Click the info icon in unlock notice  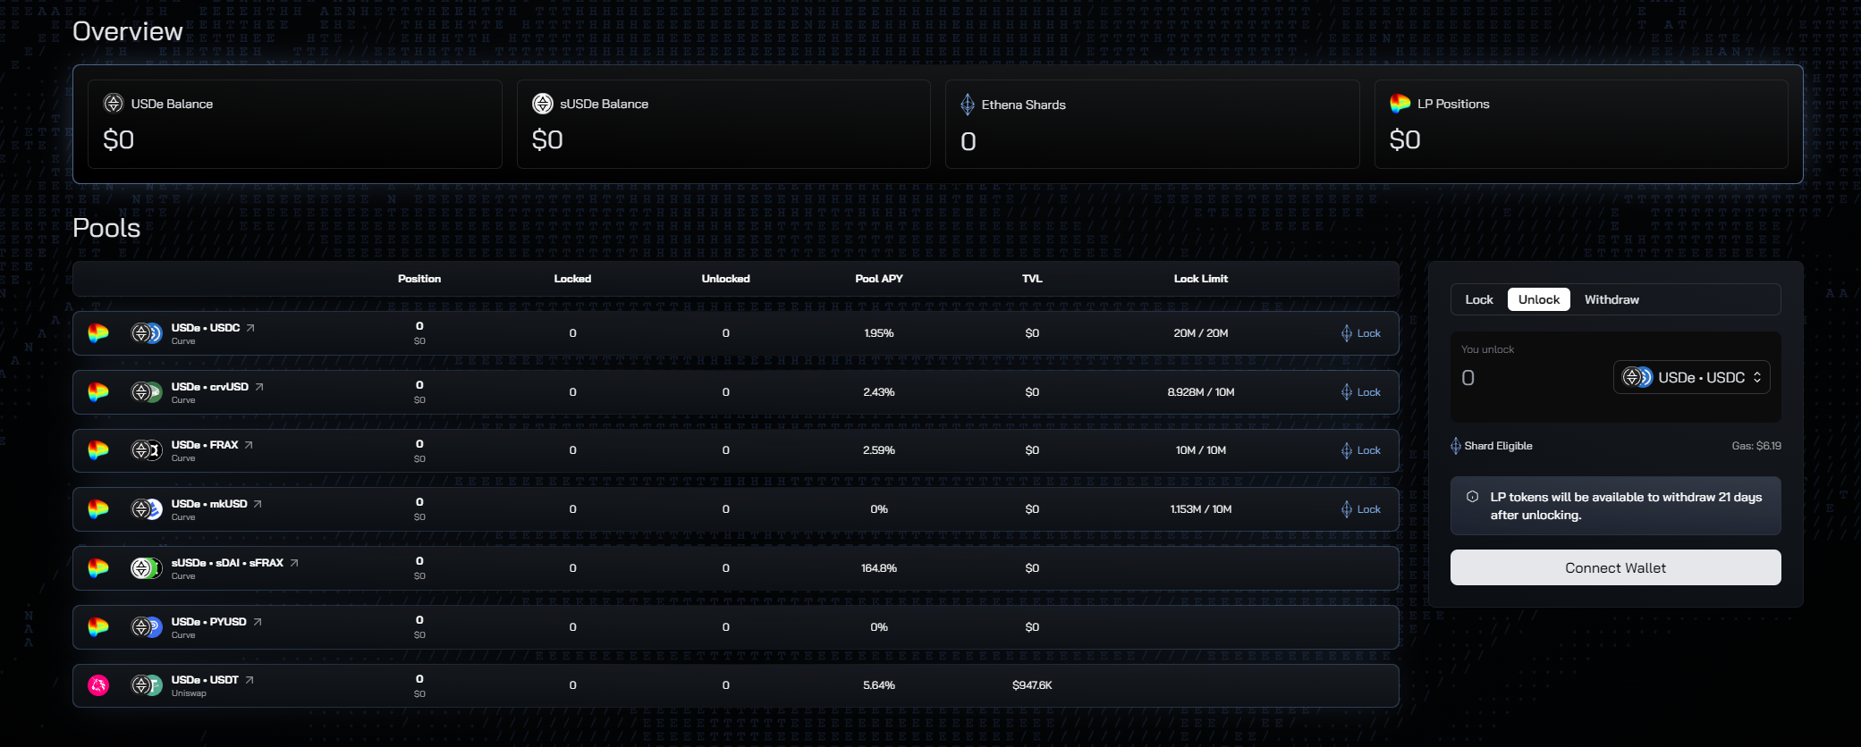point(1472,497)
